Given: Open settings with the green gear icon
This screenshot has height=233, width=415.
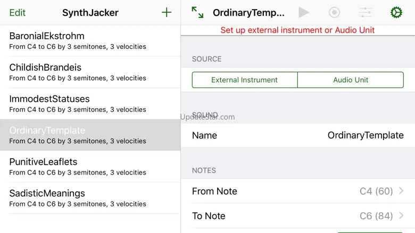Looking at the screenshot, I should click(x=396, y=13).
